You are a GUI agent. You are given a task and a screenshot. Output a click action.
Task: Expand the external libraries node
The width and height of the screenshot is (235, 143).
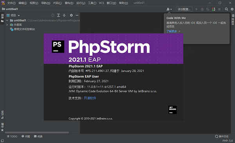7,25
